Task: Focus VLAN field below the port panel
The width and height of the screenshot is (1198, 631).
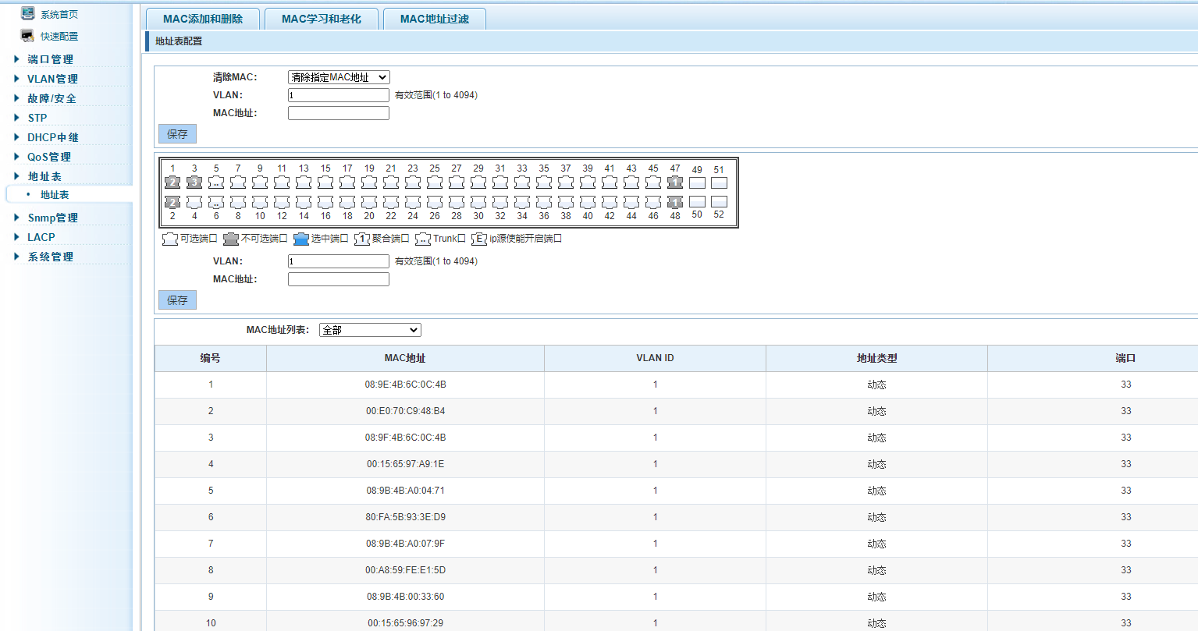Action: pos(339,261)
